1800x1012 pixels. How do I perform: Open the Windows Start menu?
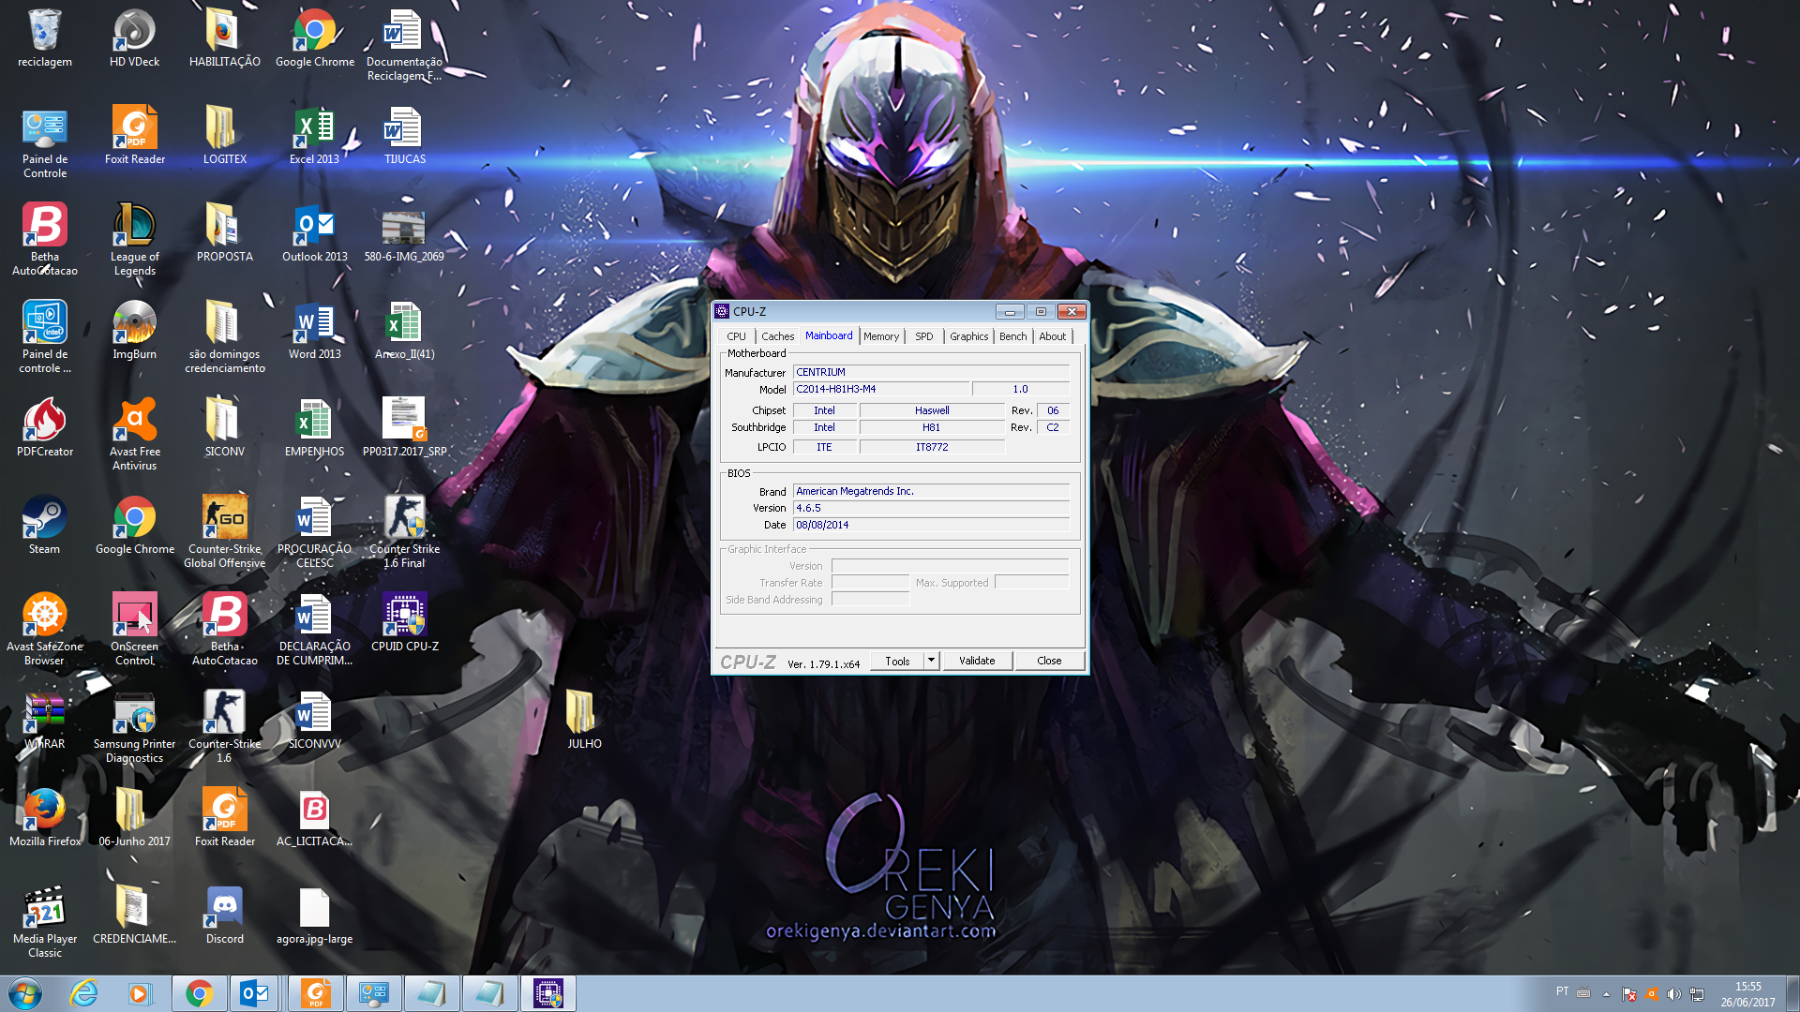point(25,993)
